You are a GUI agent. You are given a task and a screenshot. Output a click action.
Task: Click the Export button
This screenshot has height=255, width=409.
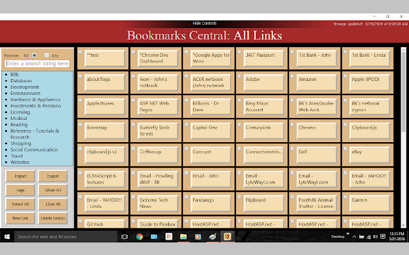coord(53,176)
